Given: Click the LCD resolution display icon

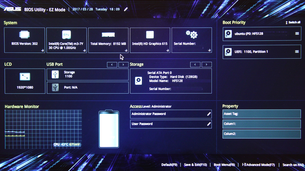Looking at the screenshot, I should coord(25,76).
